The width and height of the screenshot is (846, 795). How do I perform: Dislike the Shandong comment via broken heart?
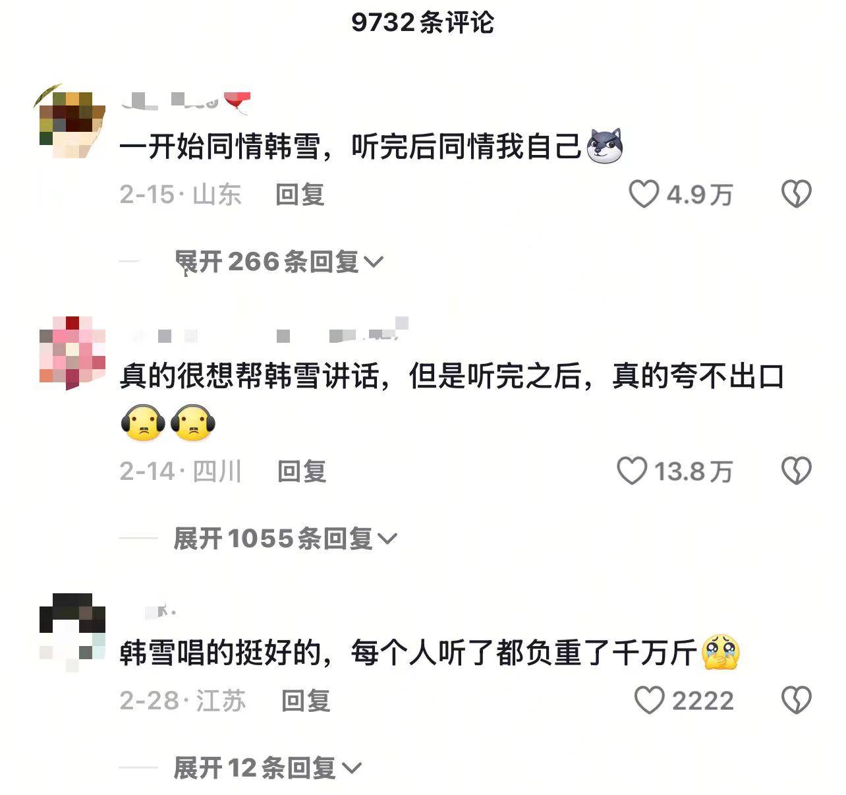coord(796,194)
